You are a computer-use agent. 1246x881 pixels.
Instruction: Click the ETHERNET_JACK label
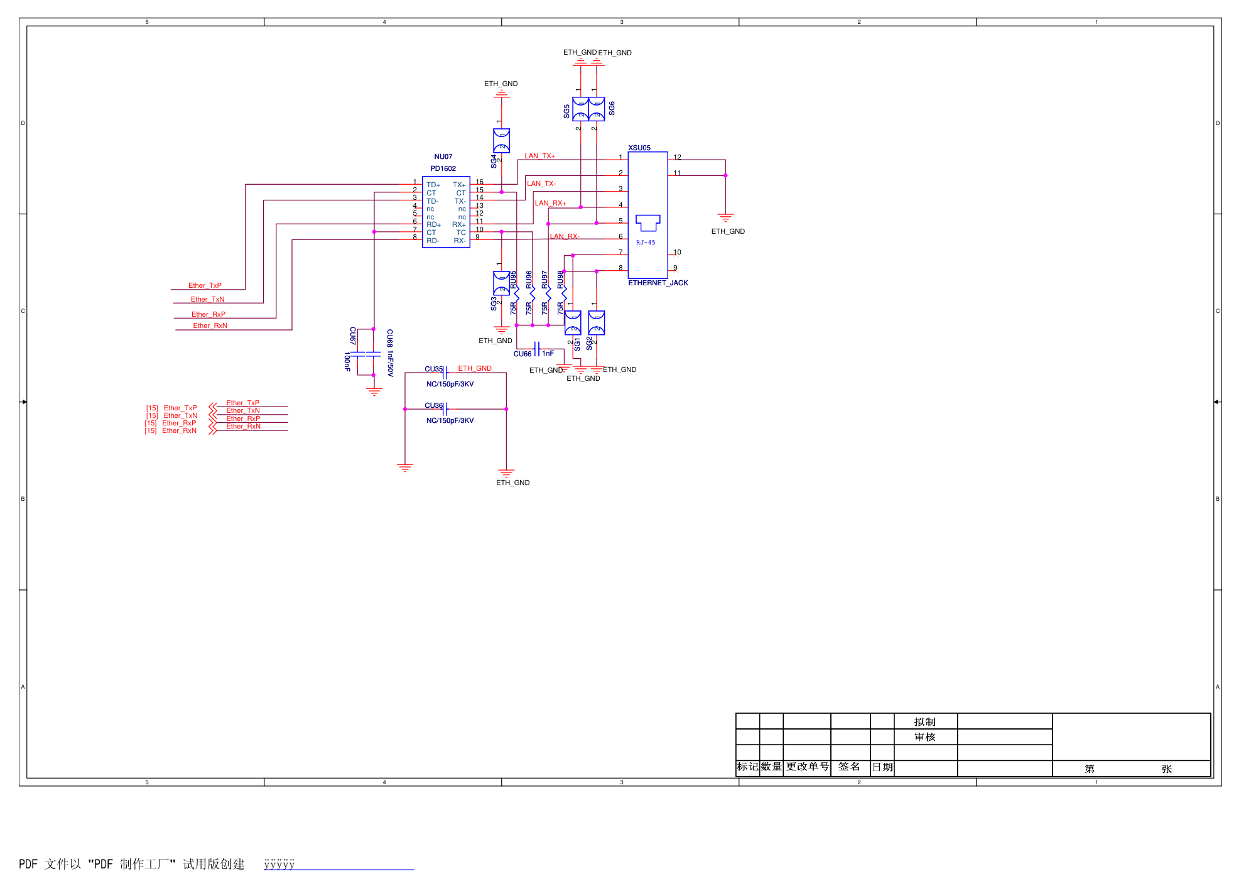click(x=658, y=283)
